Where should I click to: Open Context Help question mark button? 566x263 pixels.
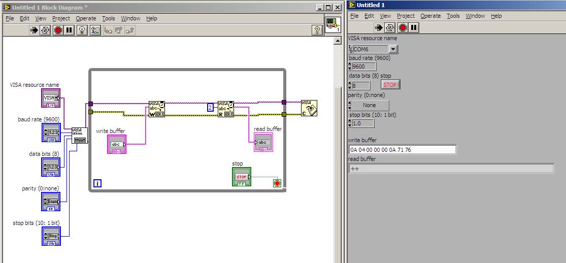317,30
